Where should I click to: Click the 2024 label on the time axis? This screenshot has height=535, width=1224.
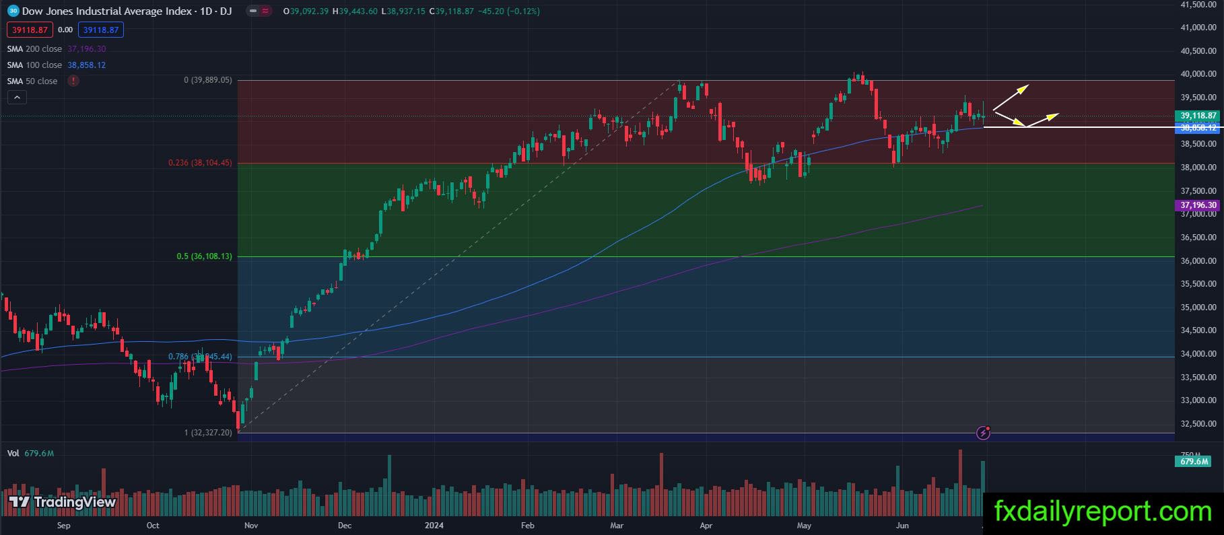(x=434, y=525)
